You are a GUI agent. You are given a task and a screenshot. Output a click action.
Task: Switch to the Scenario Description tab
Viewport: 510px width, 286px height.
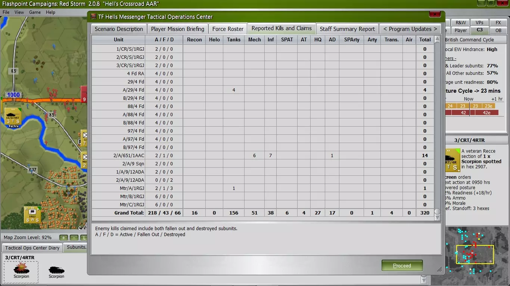[x=119, y=29]
